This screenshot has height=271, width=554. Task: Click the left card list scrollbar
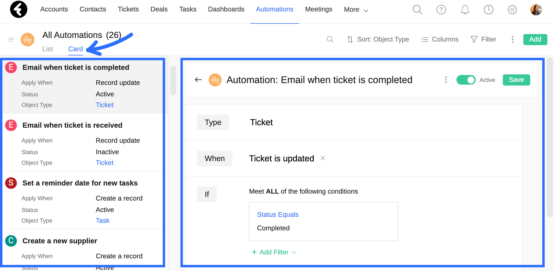click(x=173, y=80)
